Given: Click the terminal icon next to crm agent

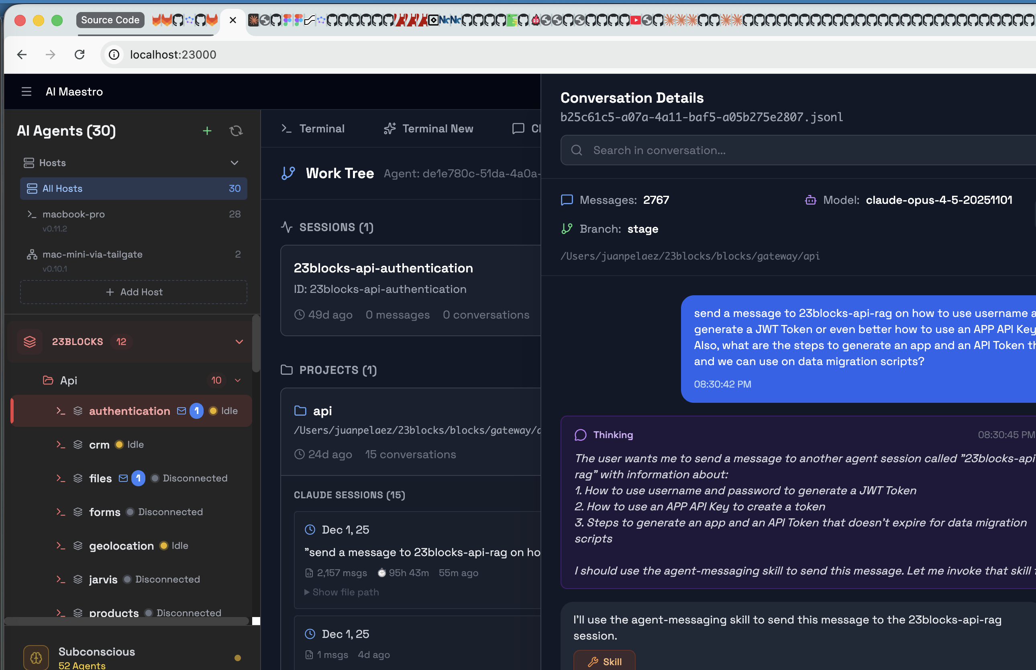Looking at the screenshot, I should click(x=60, y=445).
